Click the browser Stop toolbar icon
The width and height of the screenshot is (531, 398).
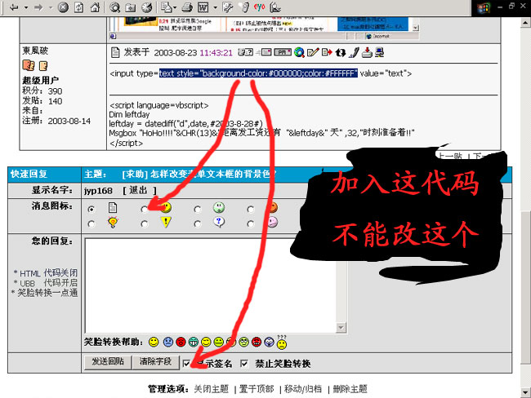click(x=64, y=7)
